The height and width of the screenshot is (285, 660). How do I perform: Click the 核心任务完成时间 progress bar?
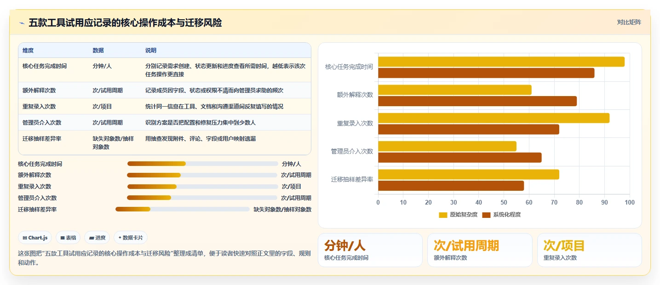click(x=202, y=164)
